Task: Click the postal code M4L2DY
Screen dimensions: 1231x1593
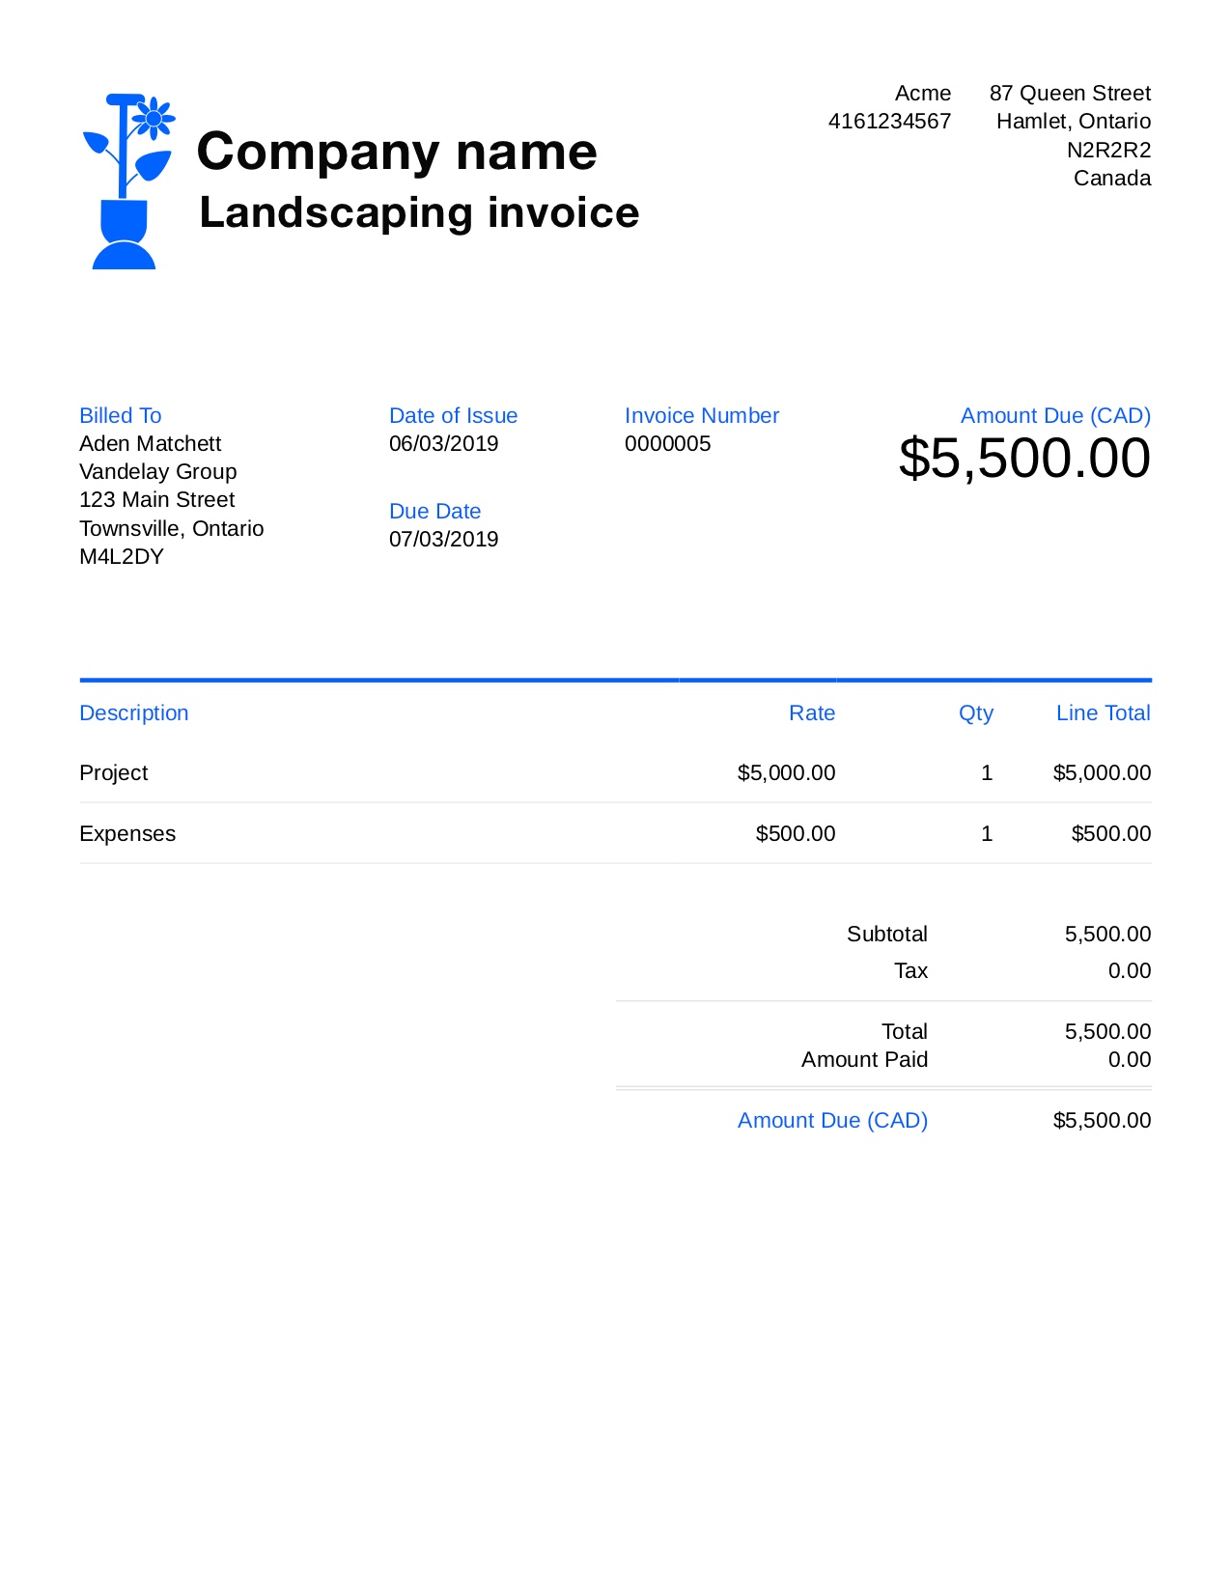Action: coord(122,556)
